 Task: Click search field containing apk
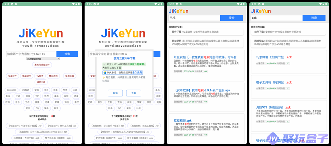pyautogui.click(x=277, y=18)
